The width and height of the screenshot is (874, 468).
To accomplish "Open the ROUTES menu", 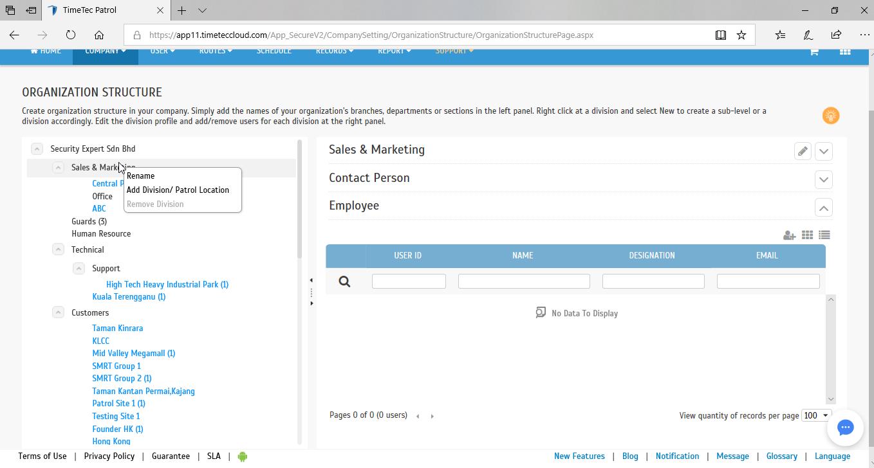I will coord(216,51).
